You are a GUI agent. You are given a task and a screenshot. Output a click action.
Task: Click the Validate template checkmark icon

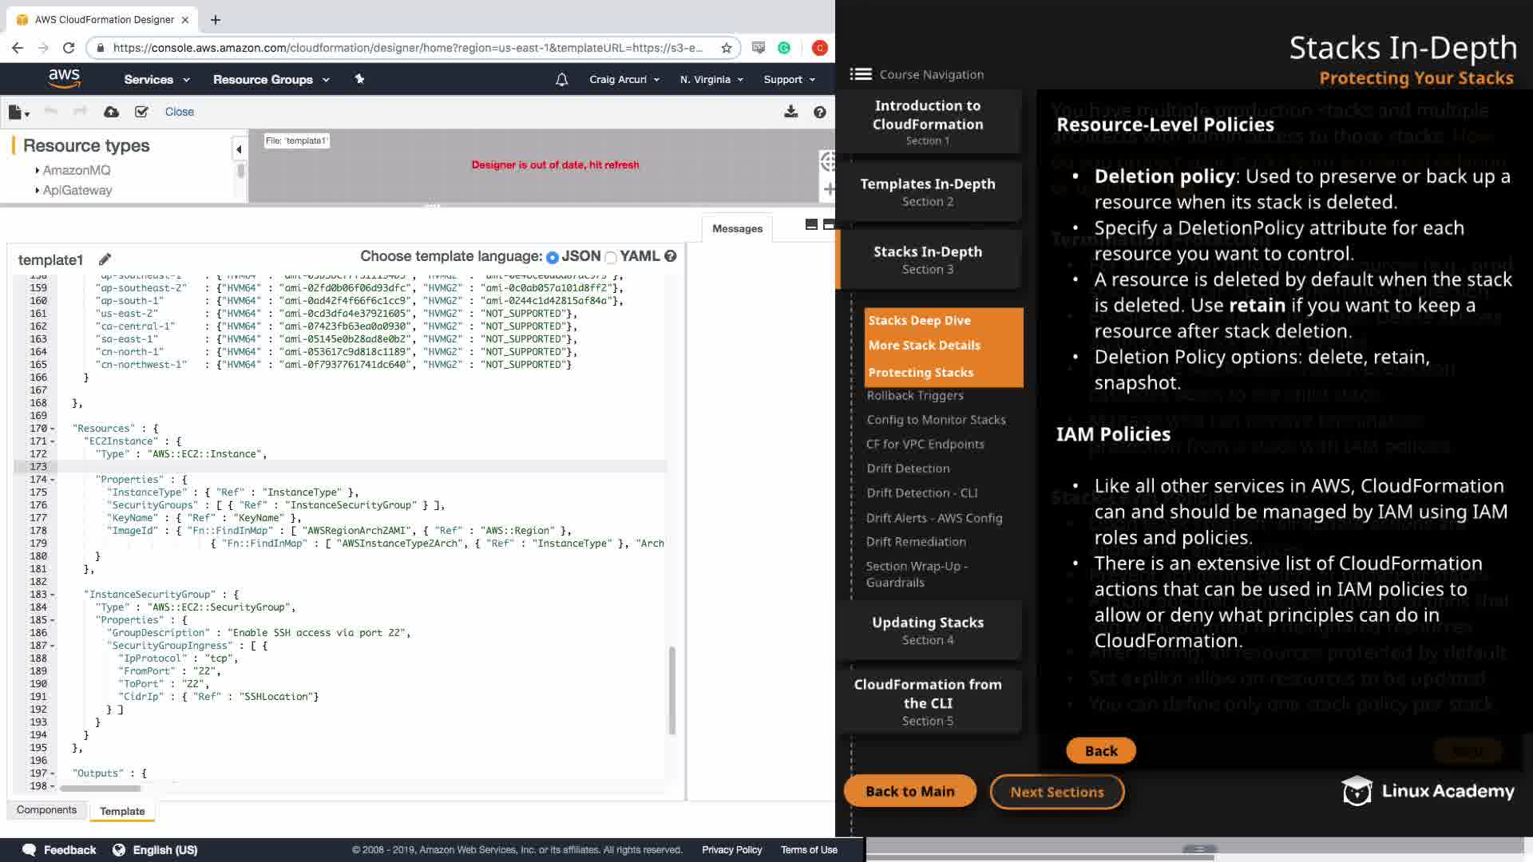pos(141,112)
